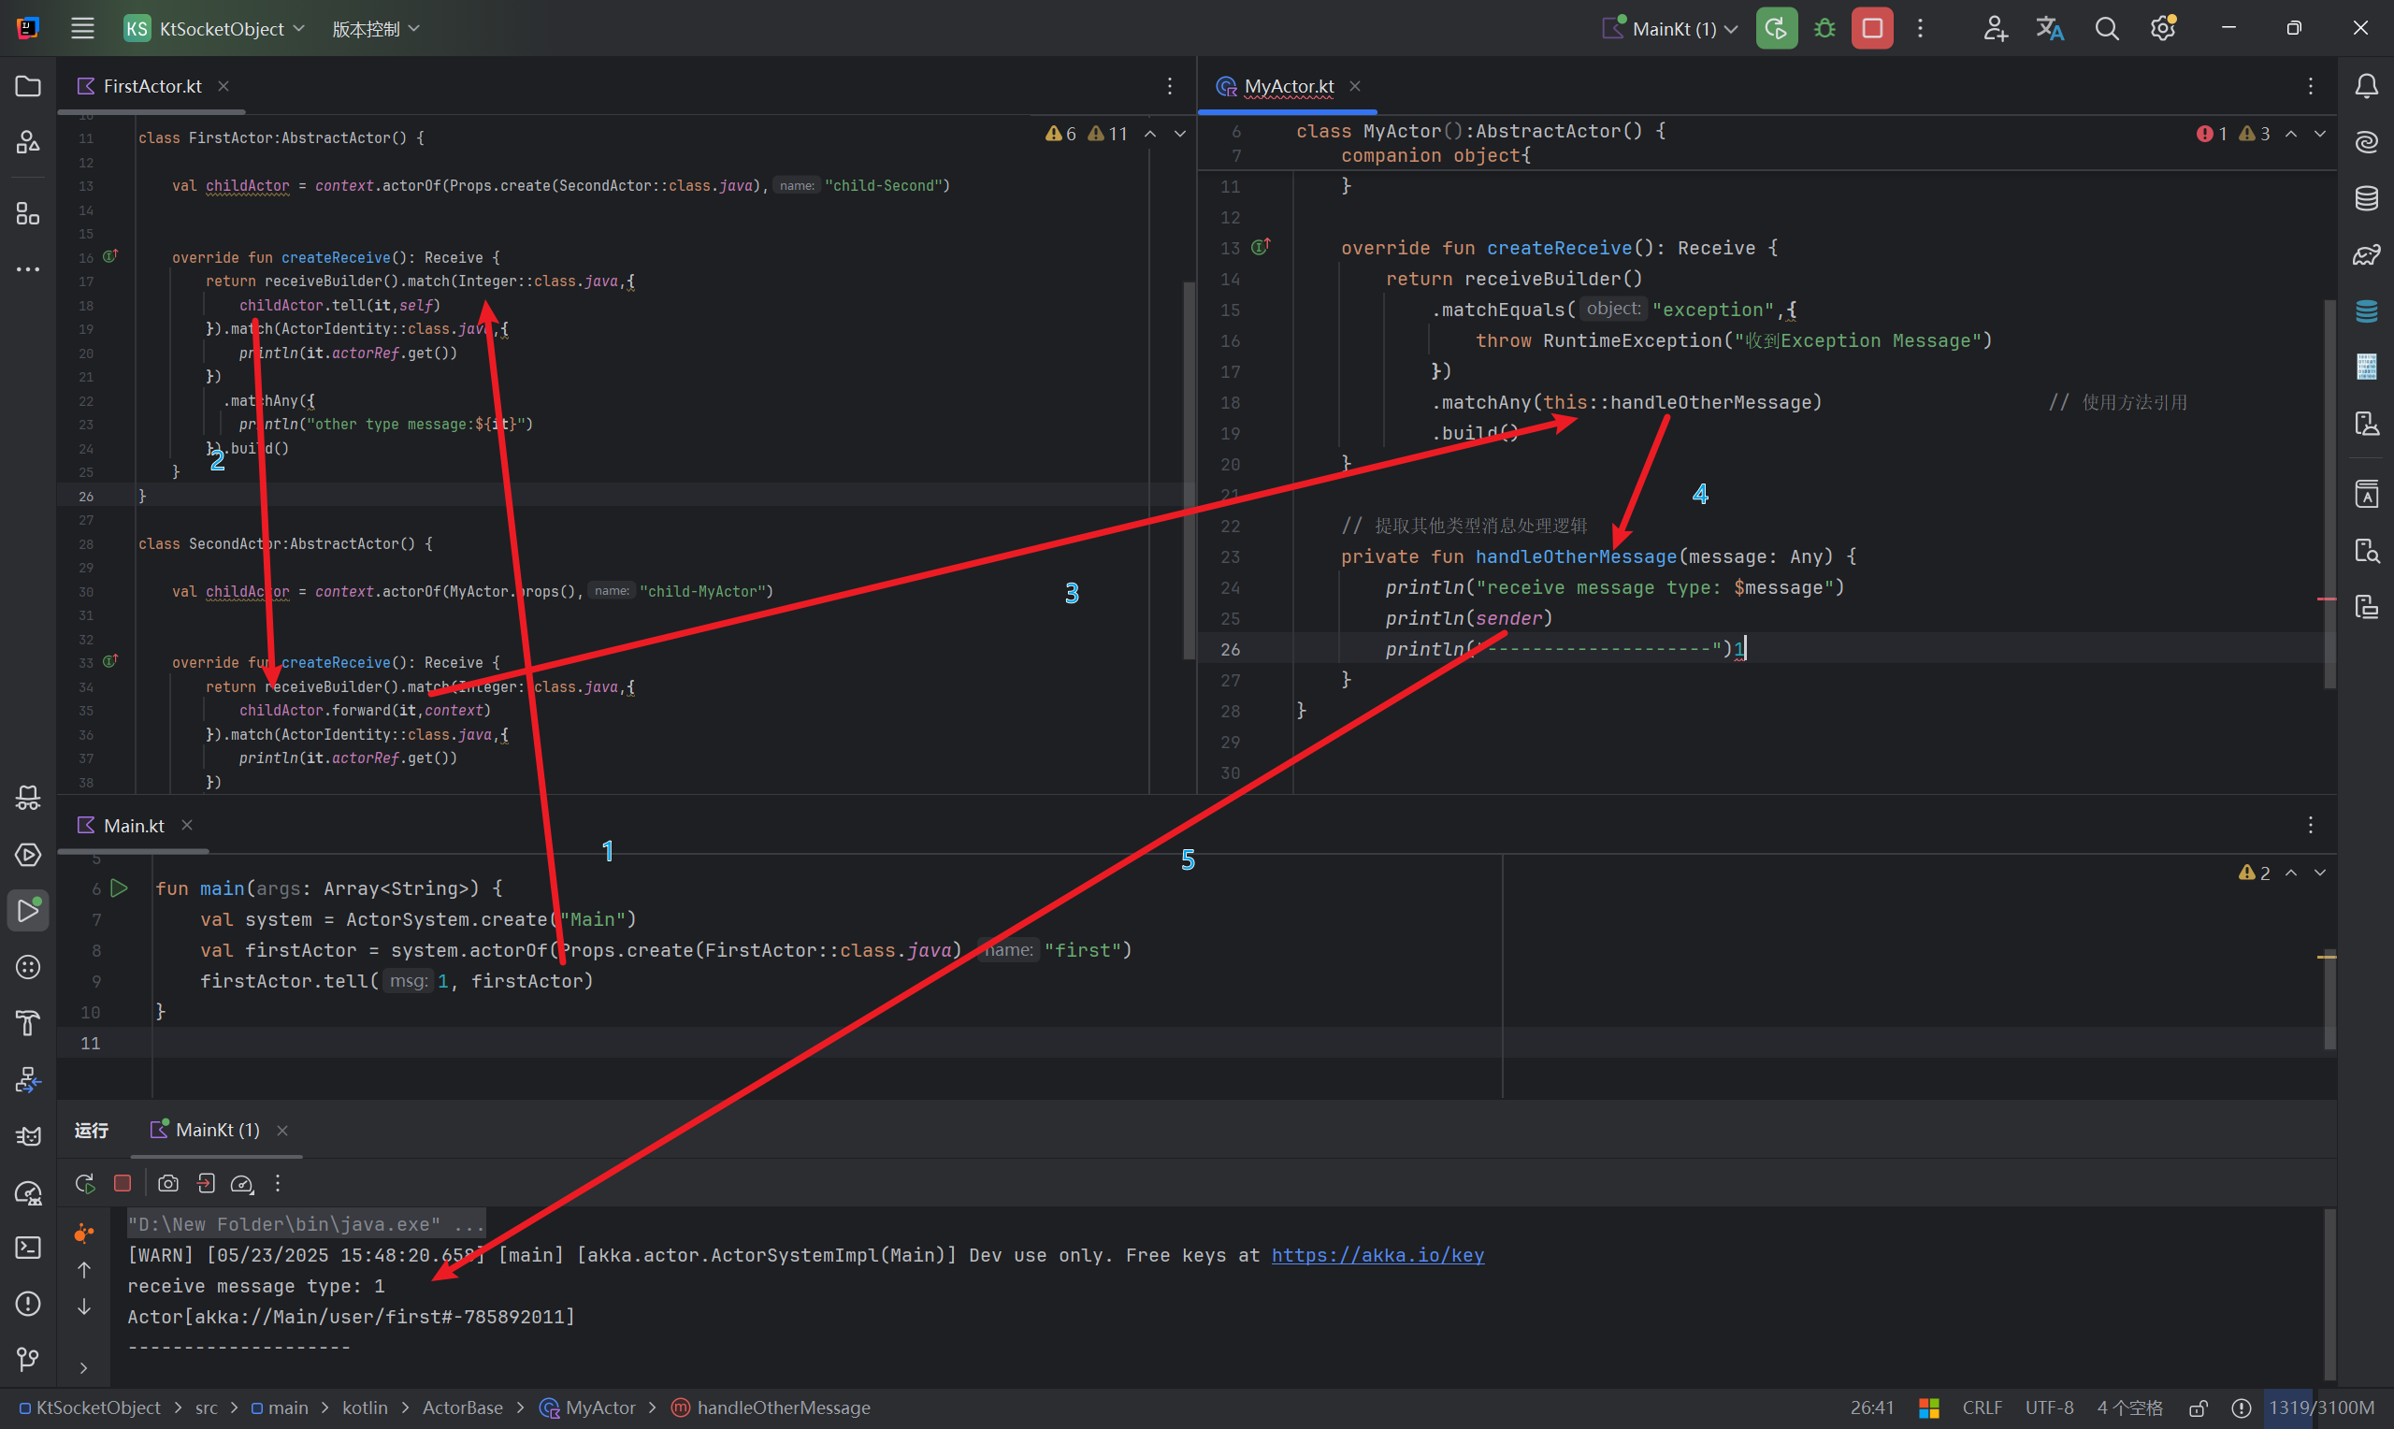Click the FirstActor.kt vertical scrollbar
The width and height of the screenshot is (2394, 1429).
click(1189, 469)
